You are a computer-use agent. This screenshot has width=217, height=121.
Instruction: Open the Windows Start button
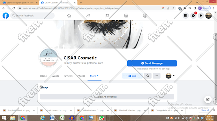pyautogui.click(x=4, y=118)
